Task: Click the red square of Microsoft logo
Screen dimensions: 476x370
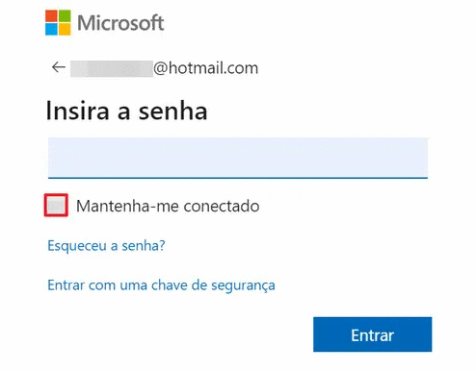Action: click(x=51, y=16)
